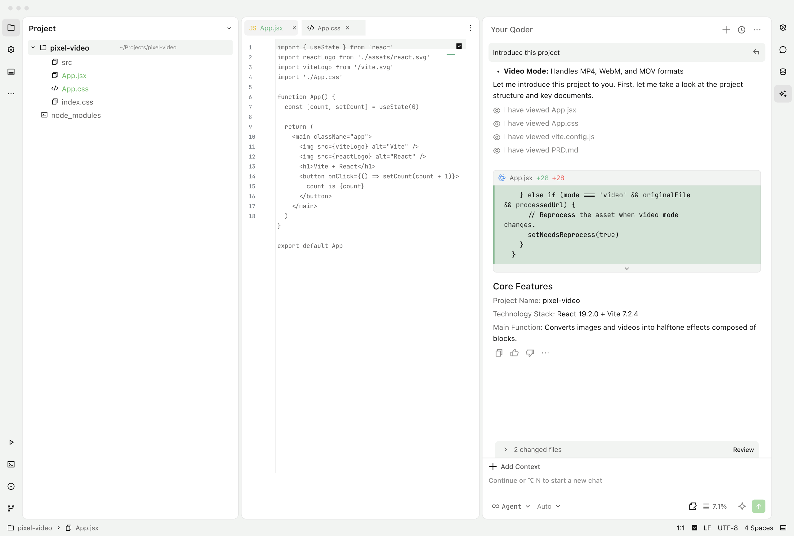
Task: Click eye icon beside viewed vite.config.js
Action: tap(497, 137)
